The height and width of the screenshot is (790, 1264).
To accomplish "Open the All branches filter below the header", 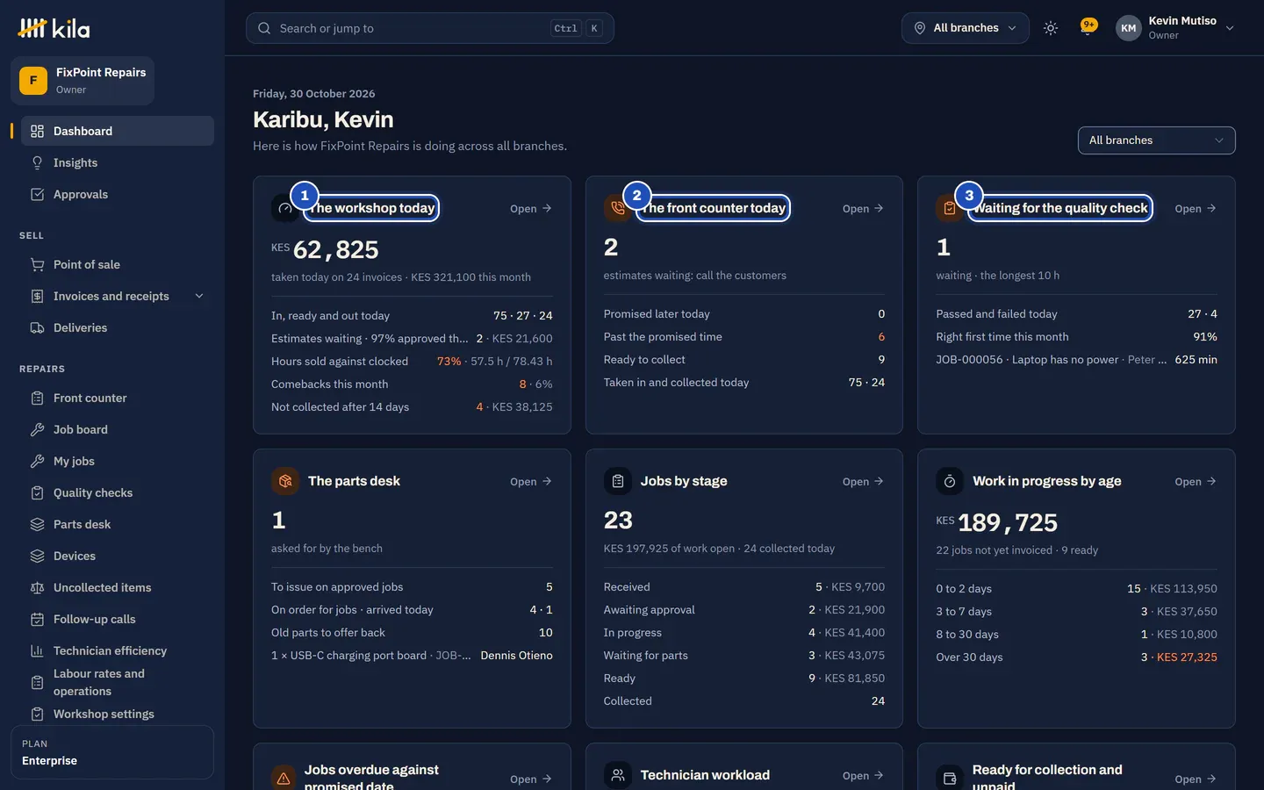I will 1157,140.
